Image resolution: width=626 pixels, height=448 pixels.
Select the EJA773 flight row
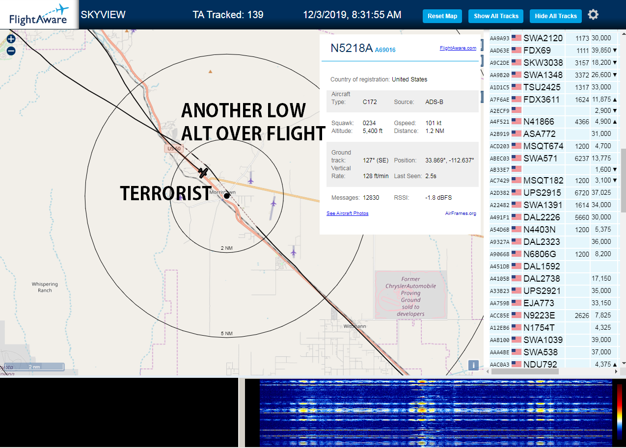tap(554, 303)
